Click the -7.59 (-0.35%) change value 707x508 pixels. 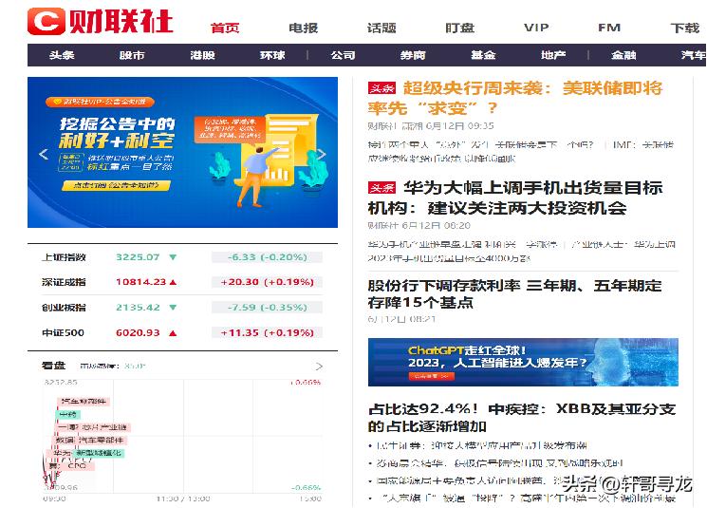pos(267,308)
